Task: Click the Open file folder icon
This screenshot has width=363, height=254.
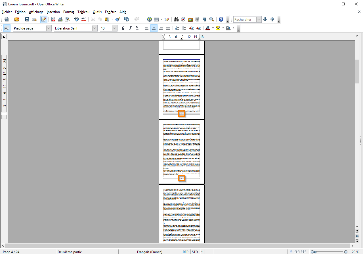Action: [17, 19]
